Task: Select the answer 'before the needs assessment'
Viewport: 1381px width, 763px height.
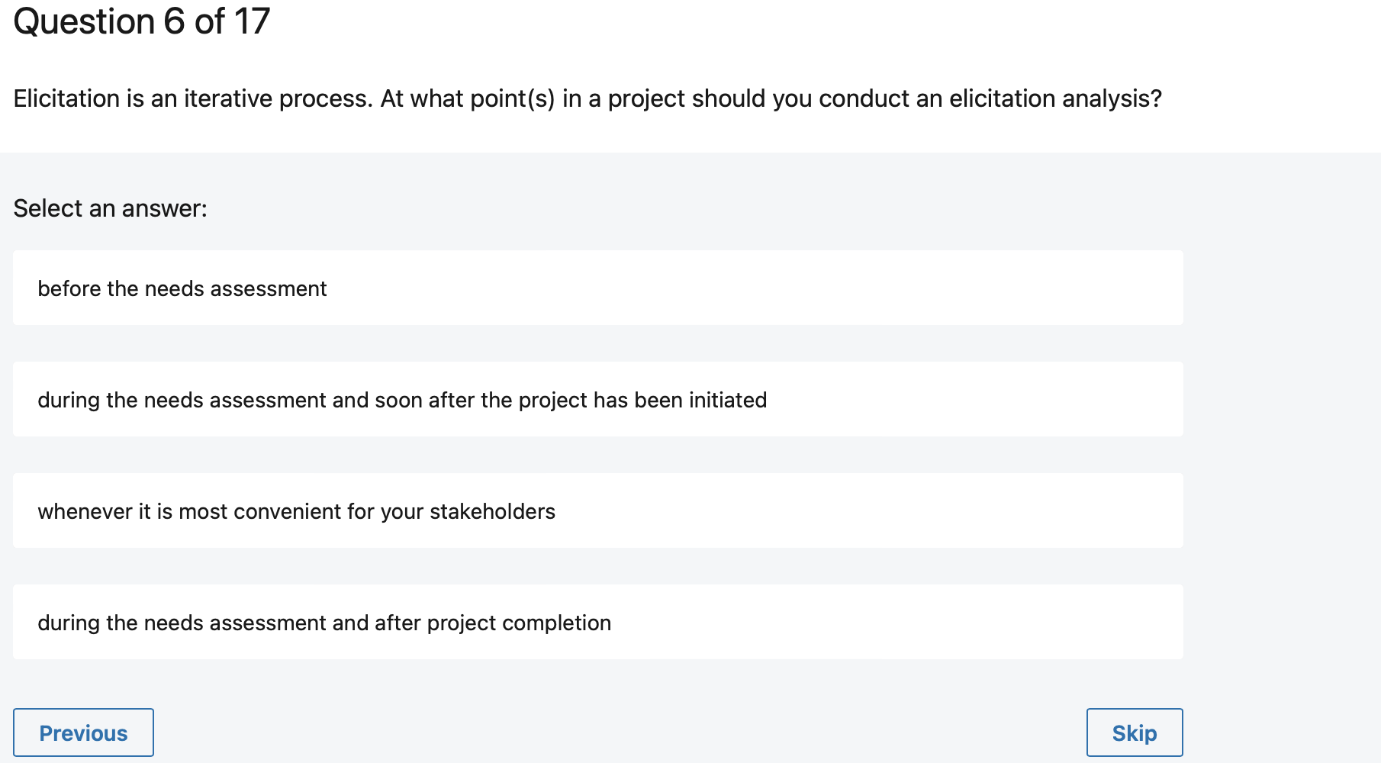Action: [x=597, y=288]
